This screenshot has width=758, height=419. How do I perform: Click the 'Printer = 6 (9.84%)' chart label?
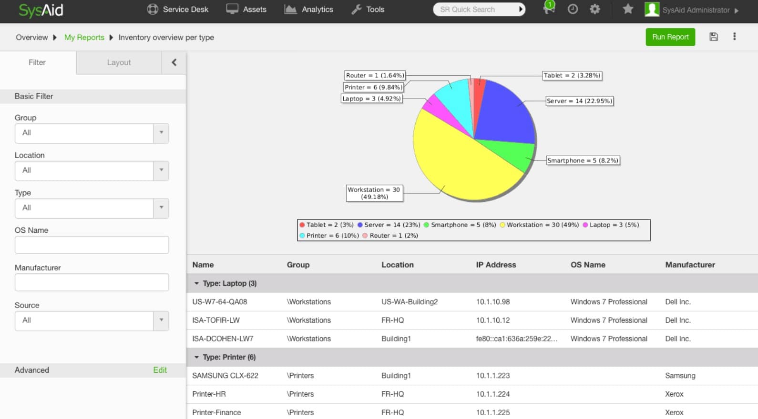pos(374,87)
